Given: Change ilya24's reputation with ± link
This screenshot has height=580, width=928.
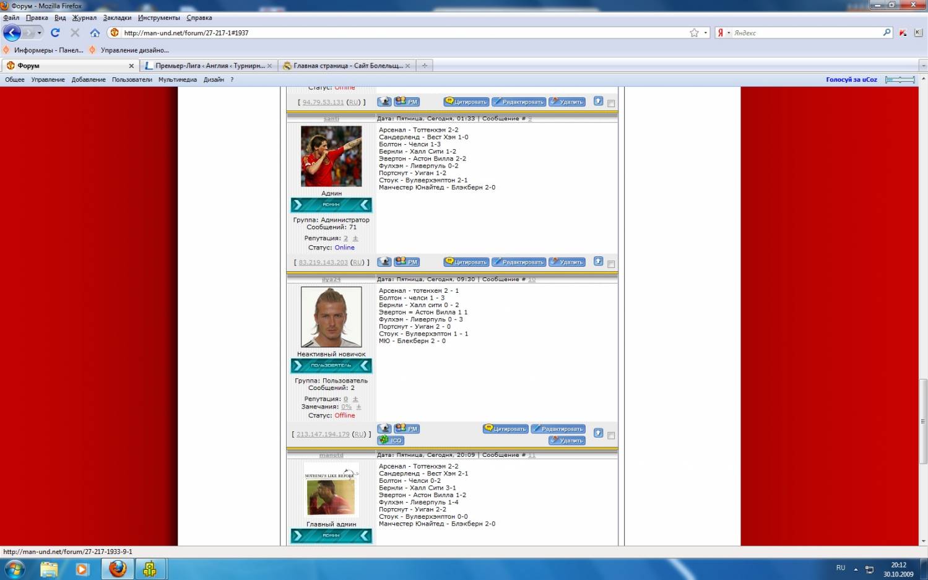Looking at the screenshot, I should pos(355,399).
